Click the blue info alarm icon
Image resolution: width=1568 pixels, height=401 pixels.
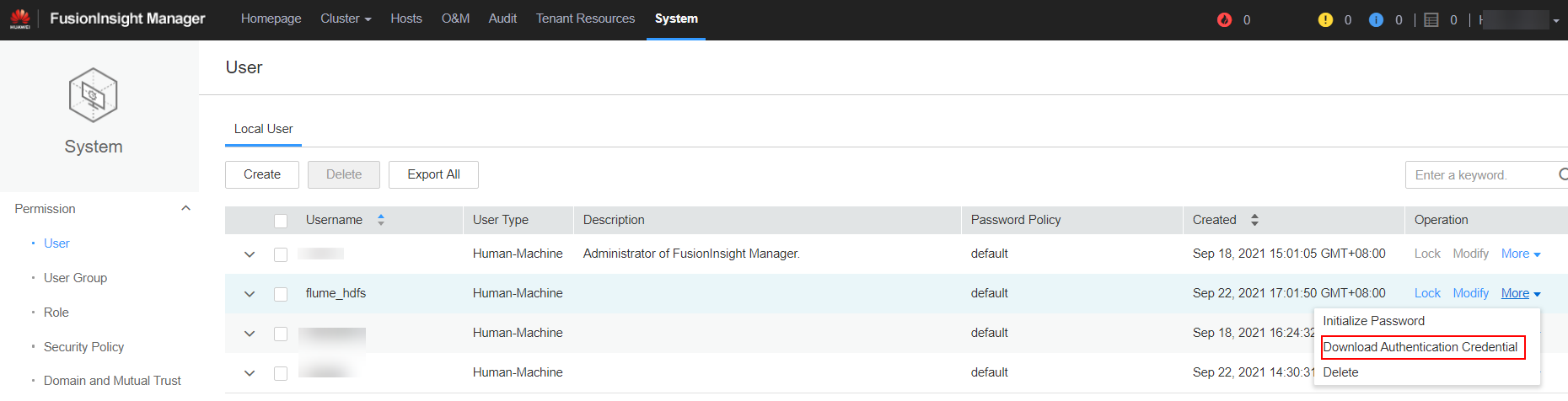pos(1376,19)
